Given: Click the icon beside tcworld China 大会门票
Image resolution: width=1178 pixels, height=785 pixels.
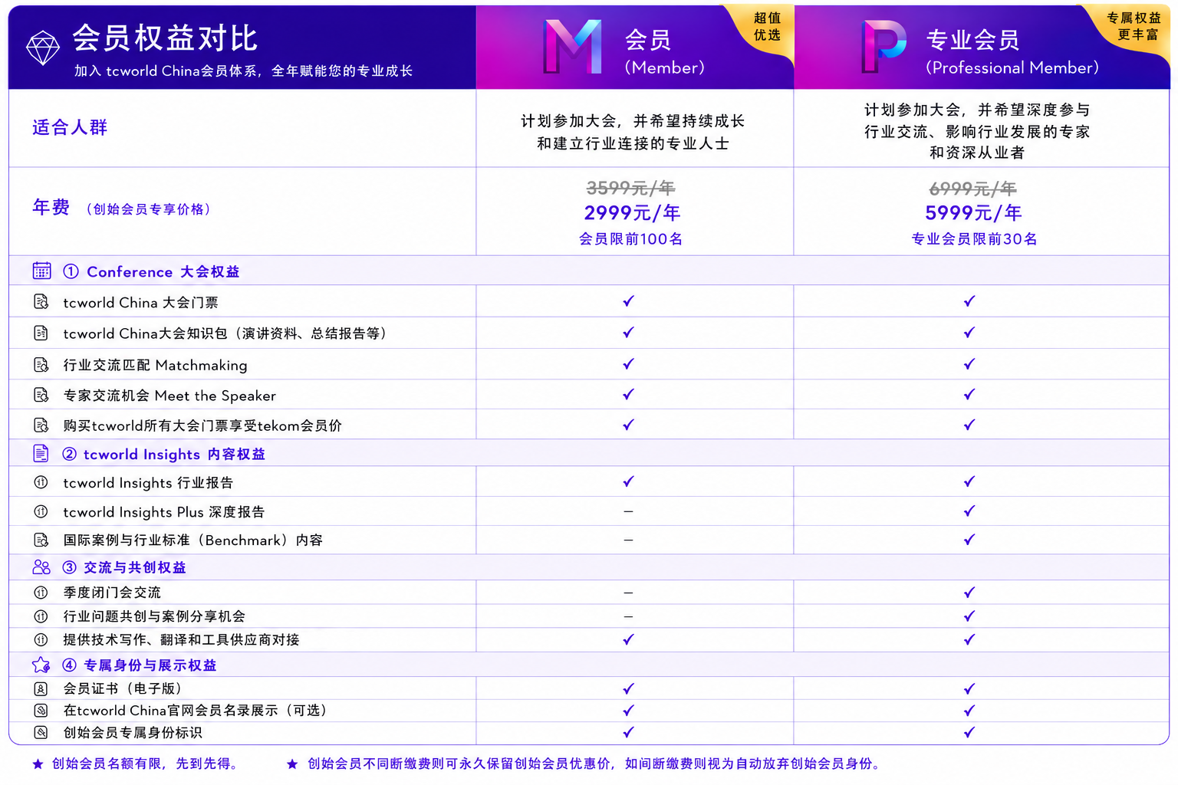Looking at the screenshot, I should (x=41, y=302).
